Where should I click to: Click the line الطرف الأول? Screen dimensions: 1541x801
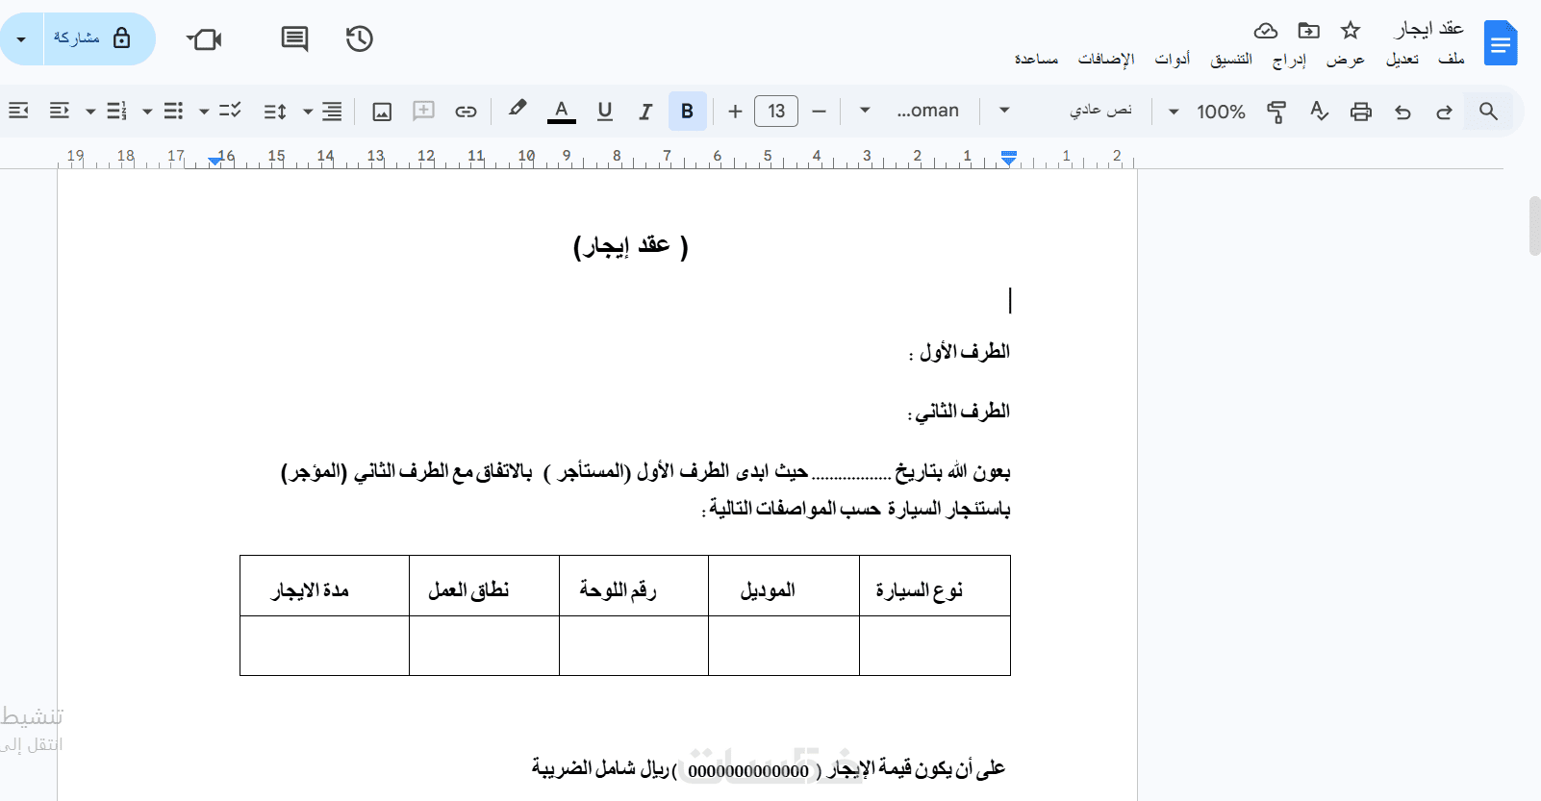click(x=959, y=352)
